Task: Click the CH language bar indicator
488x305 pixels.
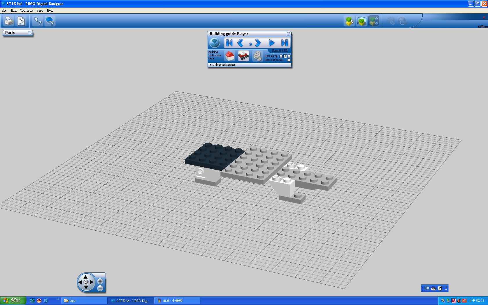Action: (426, 288)
